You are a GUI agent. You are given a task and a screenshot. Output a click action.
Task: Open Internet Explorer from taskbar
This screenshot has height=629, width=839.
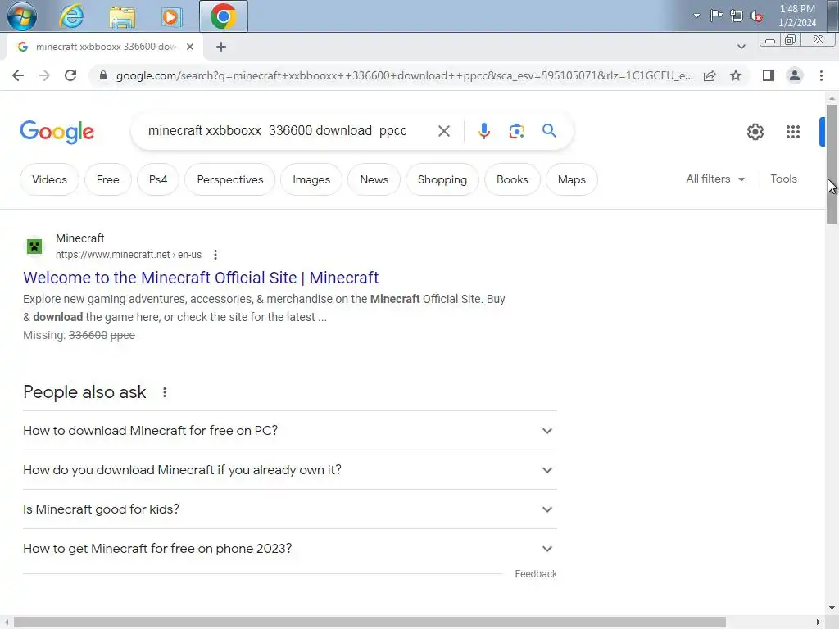coord(72,16)
